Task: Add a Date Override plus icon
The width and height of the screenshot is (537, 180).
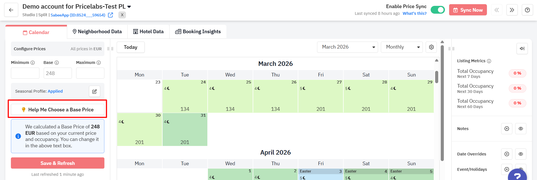Action: (x=506, y=154)
